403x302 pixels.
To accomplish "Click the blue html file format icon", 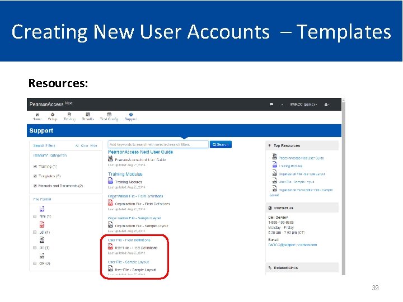I will click(x=42, y=209).
